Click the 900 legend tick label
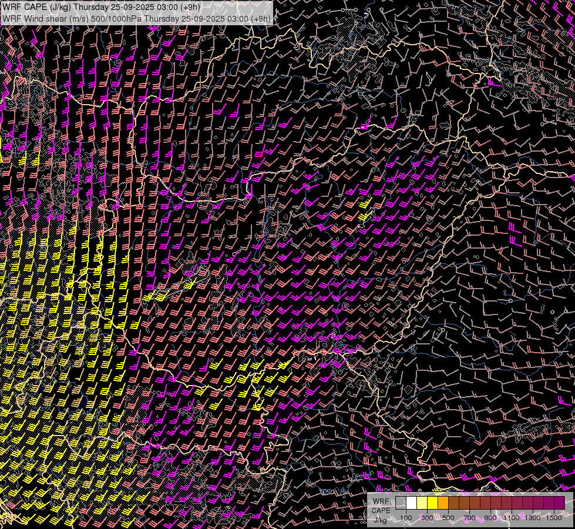The height and width of the screenshot is (529, 575). click(490, 518)
